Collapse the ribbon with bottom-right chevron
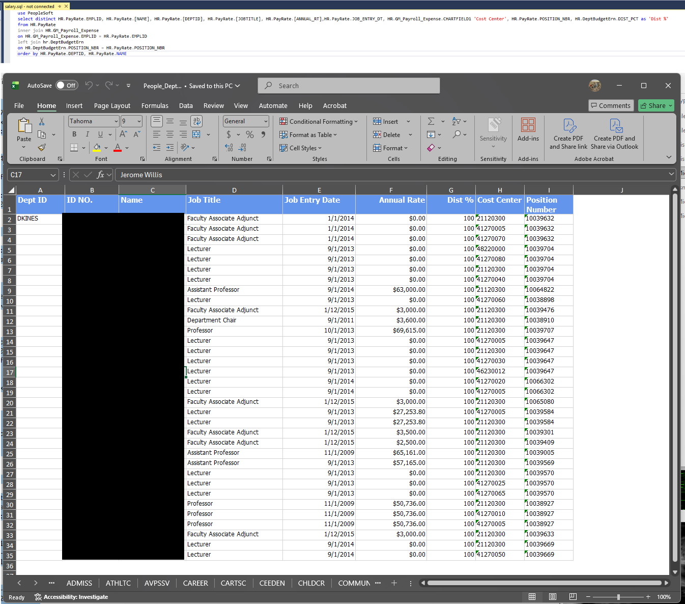The height and width of the screenshot is (604, 685). pos(669,157)
